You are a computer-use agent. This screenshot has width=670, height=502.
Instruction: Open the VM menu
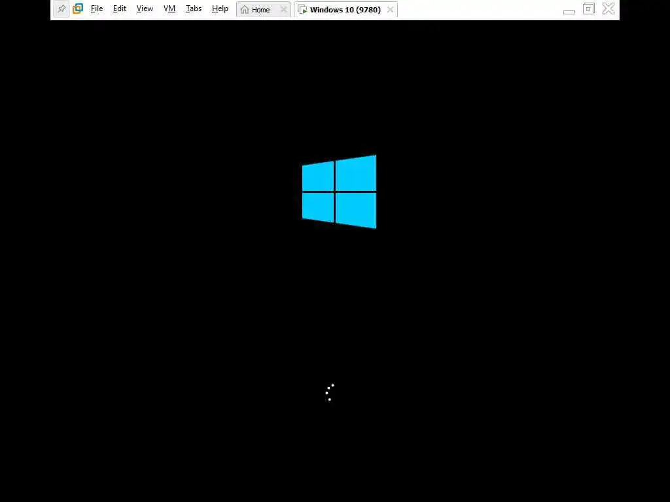(x=169, y=8)
